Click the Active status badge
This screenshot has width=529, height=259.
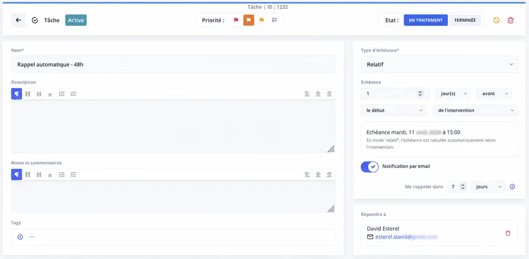click(x=76, y=20)
